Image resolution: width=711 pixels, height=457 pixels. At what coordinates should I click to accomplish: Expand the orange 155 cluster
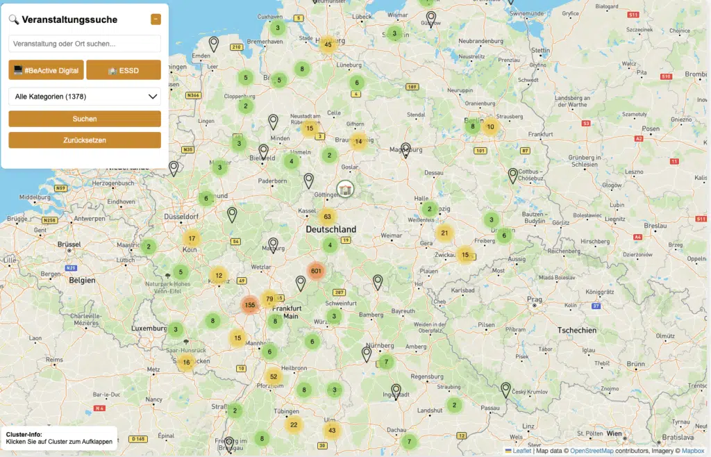251,305
